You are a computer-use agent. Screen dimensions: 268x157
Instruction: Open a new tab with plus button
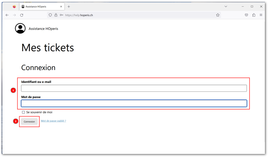[x=69, y=6]
